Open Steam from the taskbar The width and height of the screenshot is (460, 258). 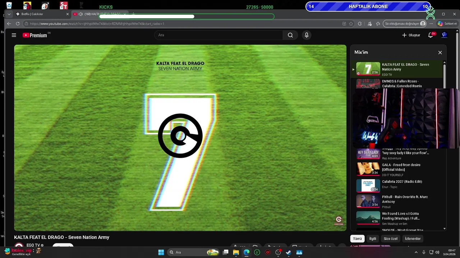pyautogui.click(x=288, y=252)
